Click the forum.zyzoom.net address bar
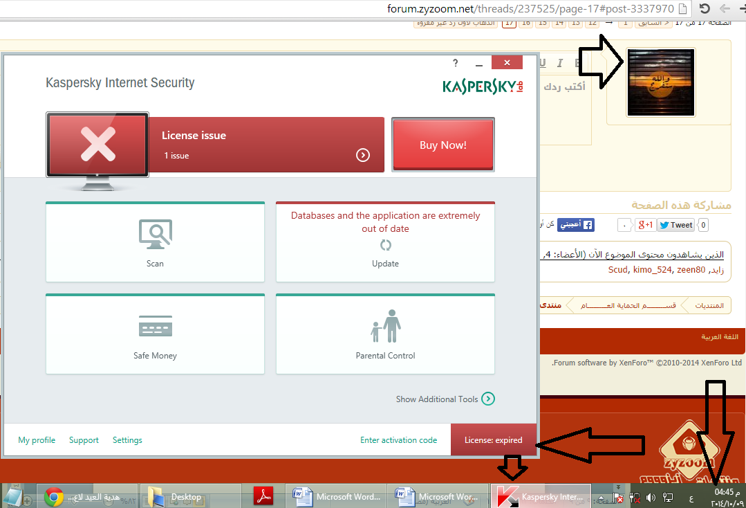The width and height of the screenshot is (746, 508). click(x=530, y=8)
